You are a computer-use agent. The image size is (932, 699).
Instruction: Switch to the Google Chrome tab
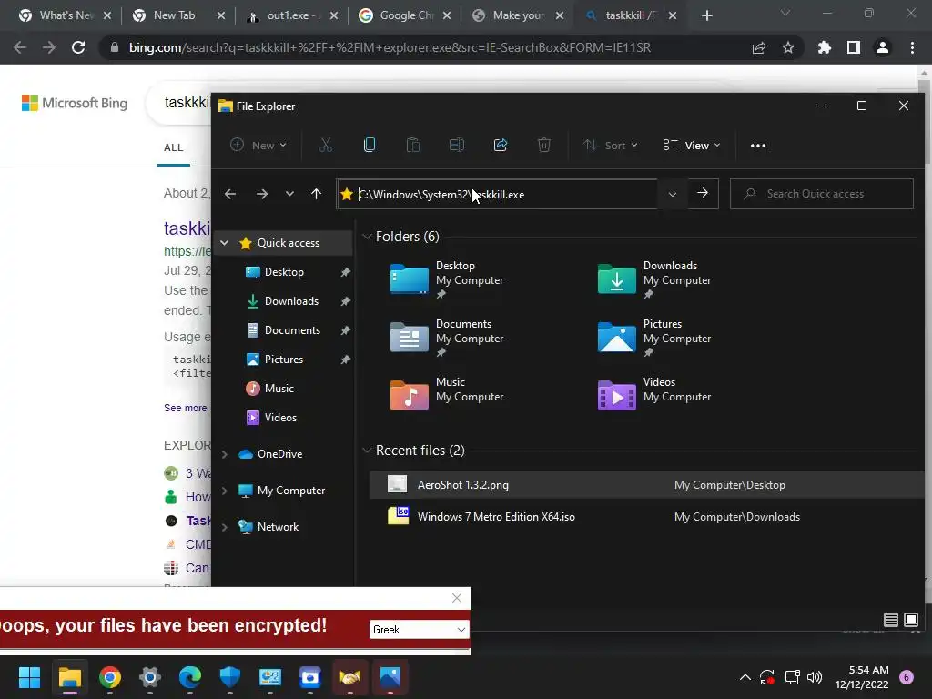click(x=404, y=15)
